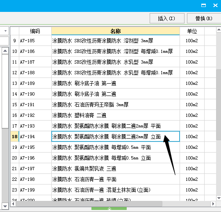
Task: Click the 插入(I) insert button
Action: (167, 18)
